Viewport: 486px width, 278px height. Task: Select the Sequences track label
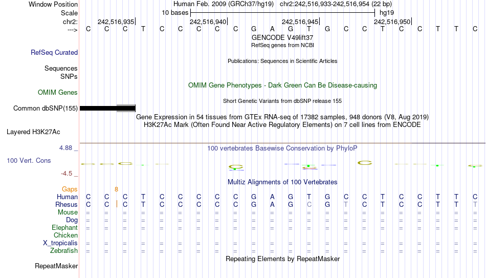[x=61, y=68]
